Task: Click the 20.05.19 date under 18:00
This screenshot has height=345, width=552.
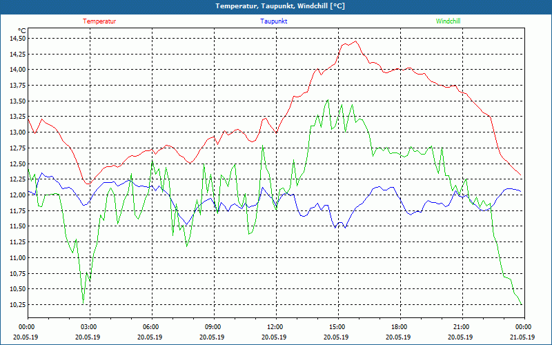Action: [398, 337]
